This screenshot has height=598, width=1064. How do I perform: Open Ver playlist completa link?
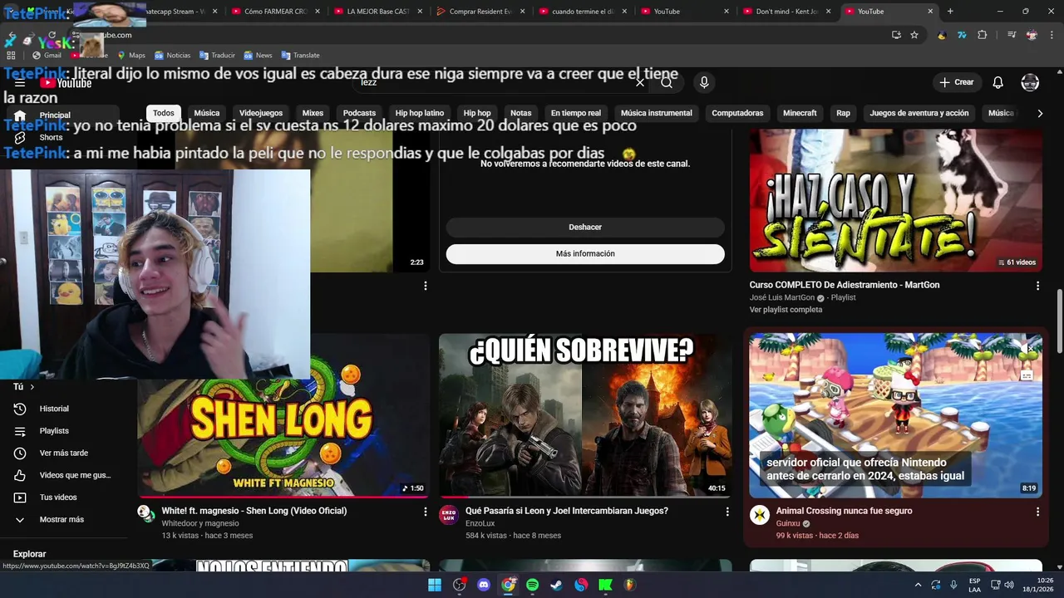[786, 310]
